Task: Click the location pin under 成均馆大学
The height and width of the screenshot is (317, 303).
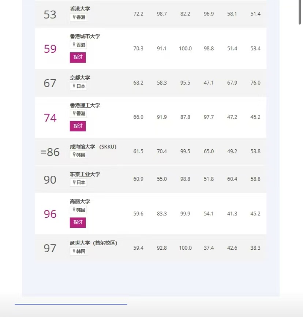Action: 74,155
